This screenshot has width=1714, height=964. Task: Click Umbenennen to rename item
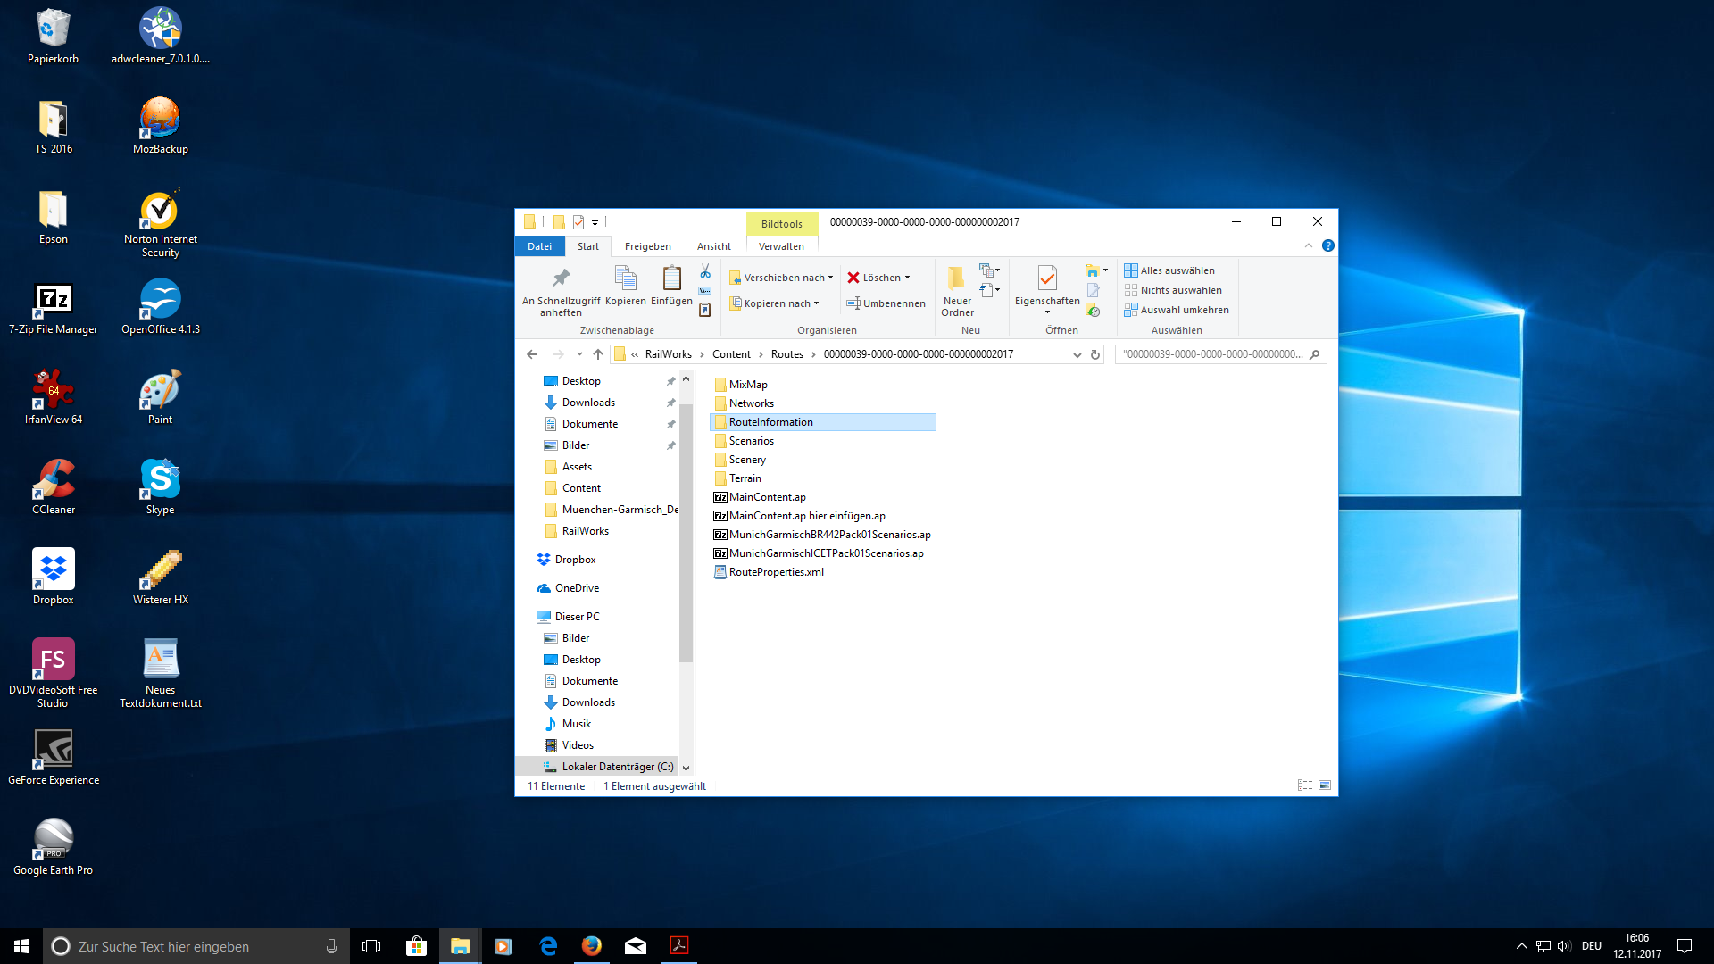(x=886, y=303)
